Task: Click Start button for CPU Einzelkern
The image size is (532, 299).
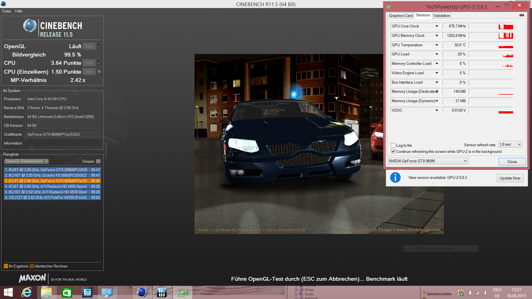Action: 89,72
